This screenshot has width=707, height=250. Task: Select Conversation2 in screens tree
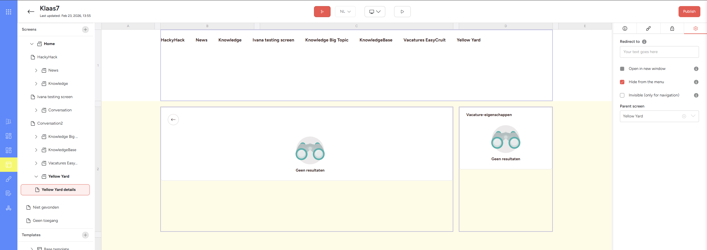50,123
